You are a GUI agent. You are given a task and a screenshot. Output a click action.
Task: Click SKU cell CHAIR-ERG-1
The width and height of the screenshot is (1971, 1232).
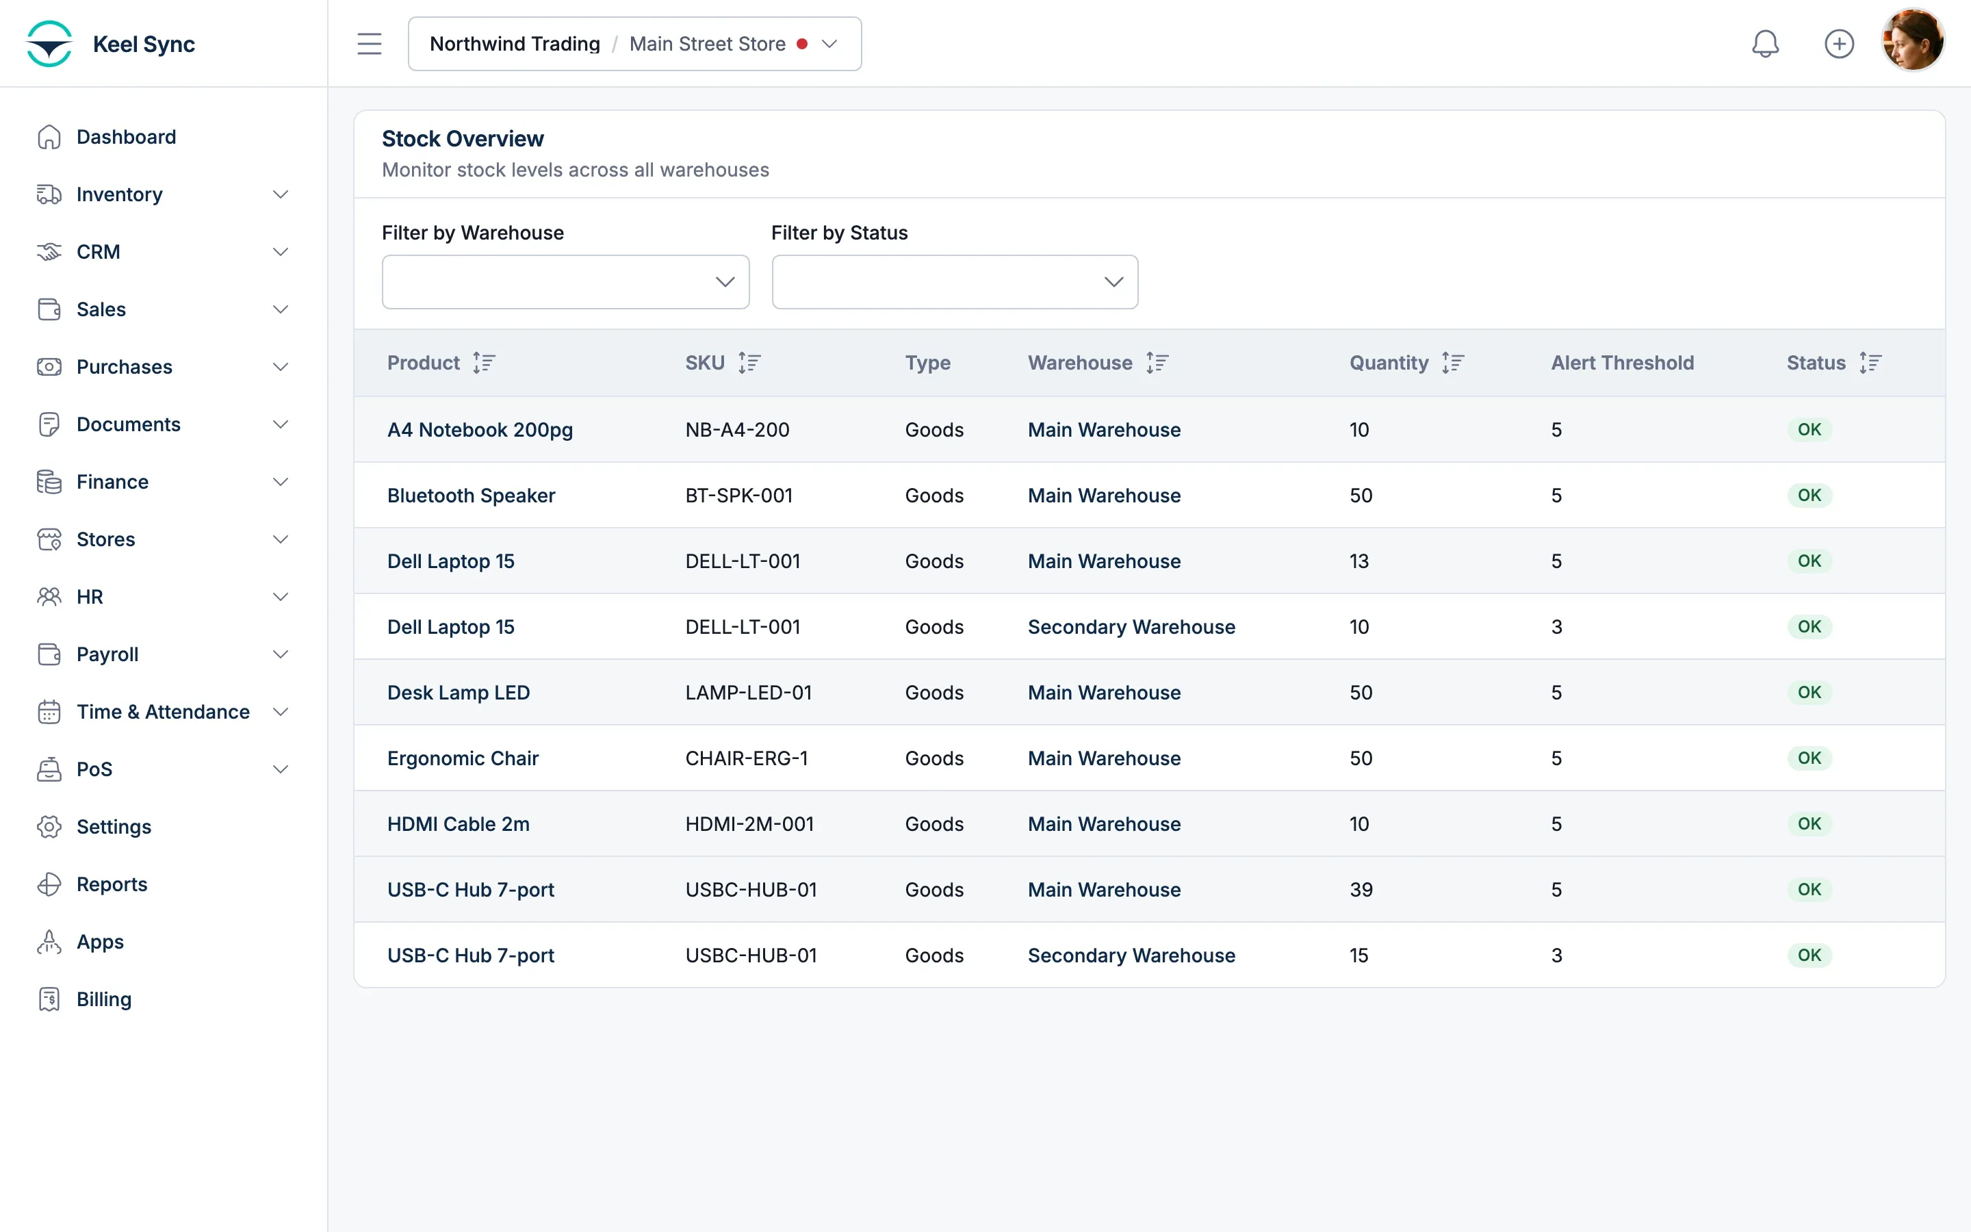[x=746, y=758]
